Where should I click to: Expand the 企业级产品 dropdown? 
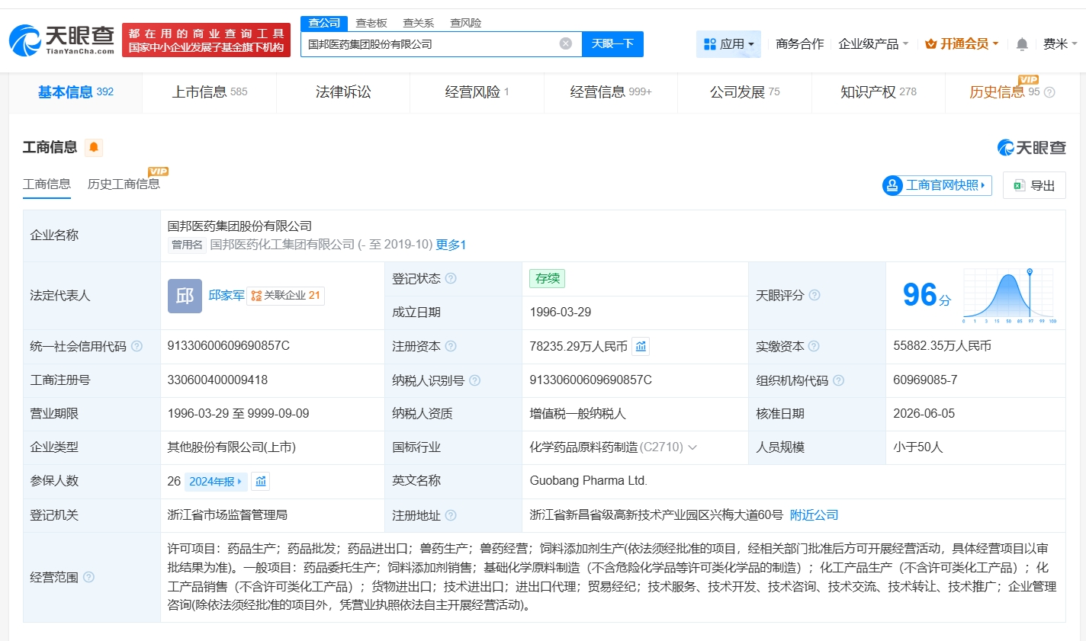tap(873, 44)
